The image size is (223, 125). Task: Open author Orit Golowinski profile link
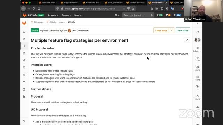click(x=80, y=30)
